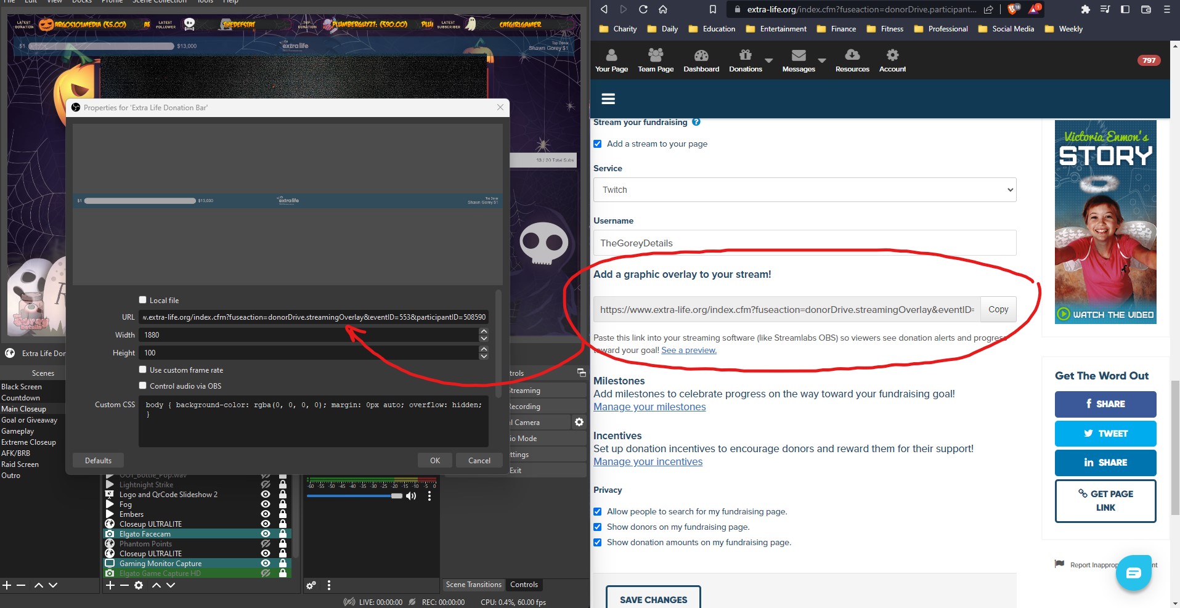This screenshot has height=608, width=1180.
Task: Open the See a preview link
Action: 689,350
